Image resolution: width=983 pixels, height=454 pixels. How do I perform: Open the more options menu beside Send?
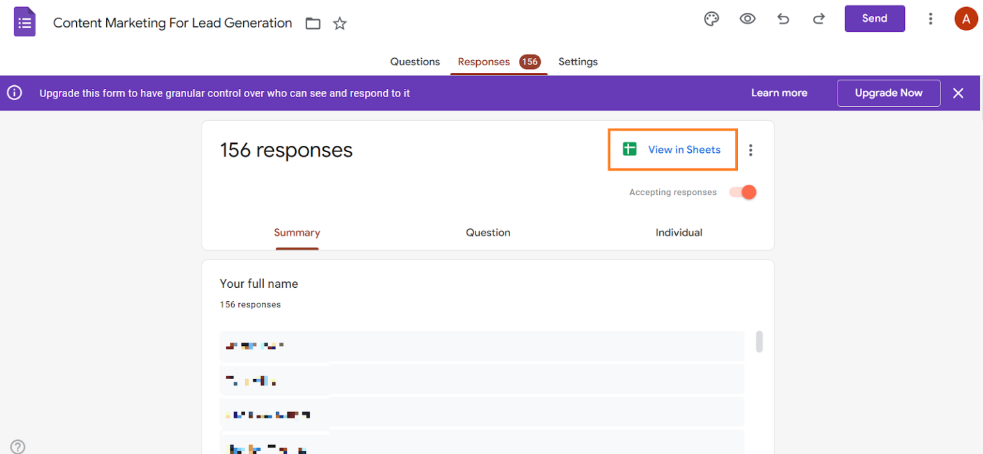(931, 19)
